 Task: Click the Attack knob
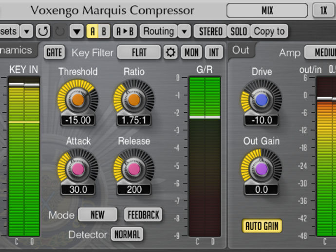(x=78, y=169)
